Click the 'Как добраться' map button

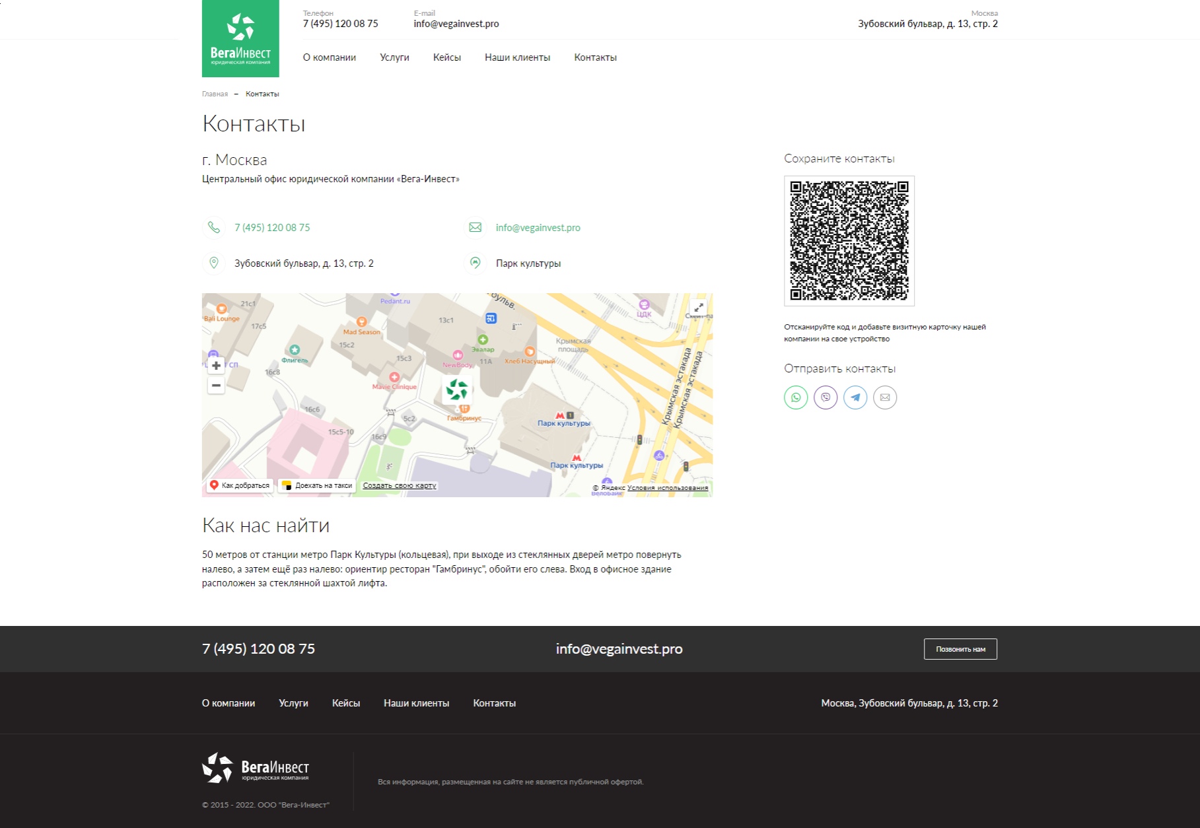[240, 485]
